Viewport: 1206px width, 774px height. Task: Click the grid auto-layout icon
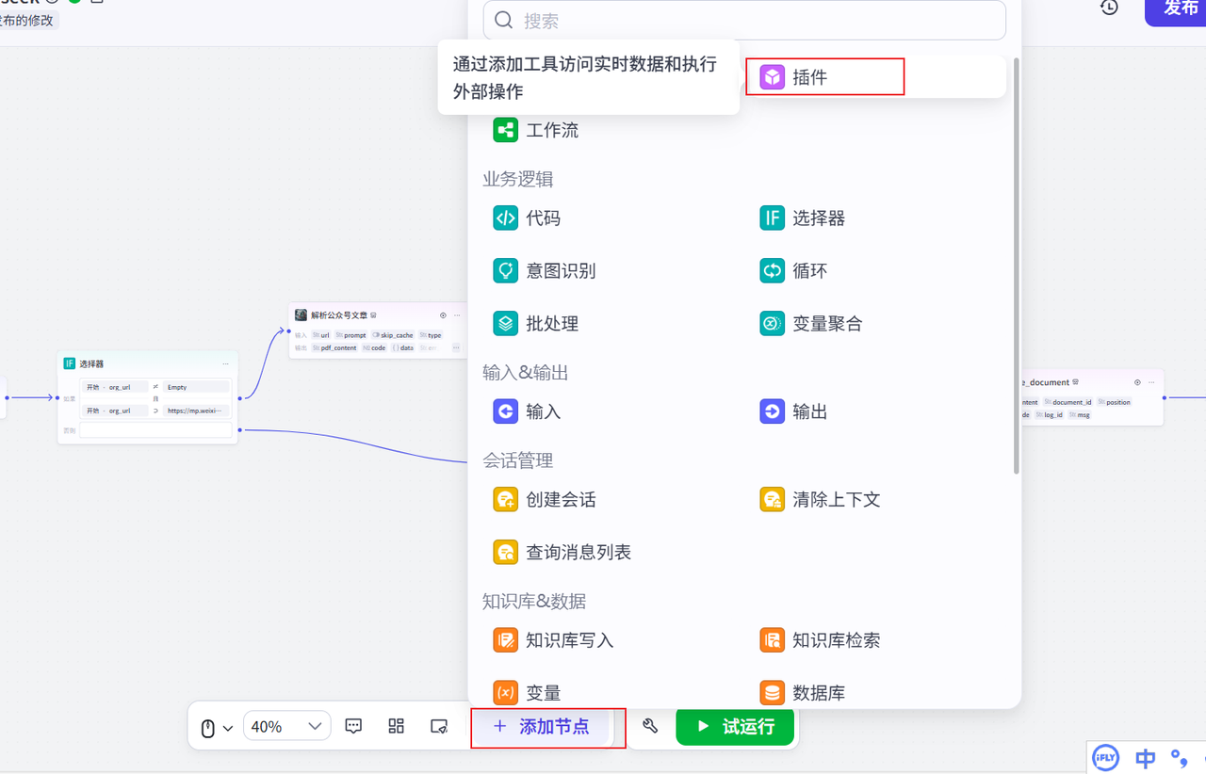tap(397, 726)
